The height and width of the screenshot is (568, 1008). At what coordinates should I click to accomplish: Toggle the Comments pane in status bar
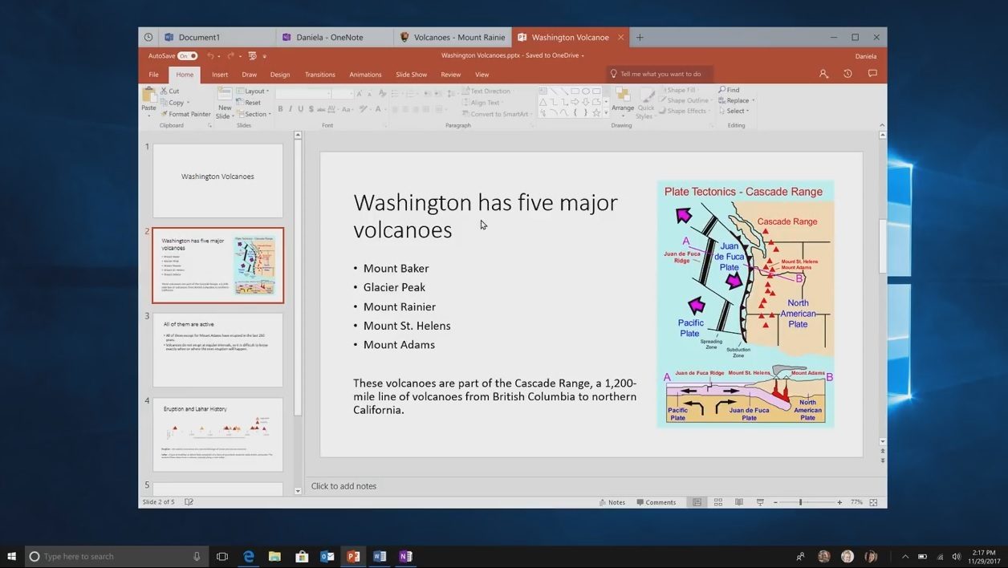(656, 502)
